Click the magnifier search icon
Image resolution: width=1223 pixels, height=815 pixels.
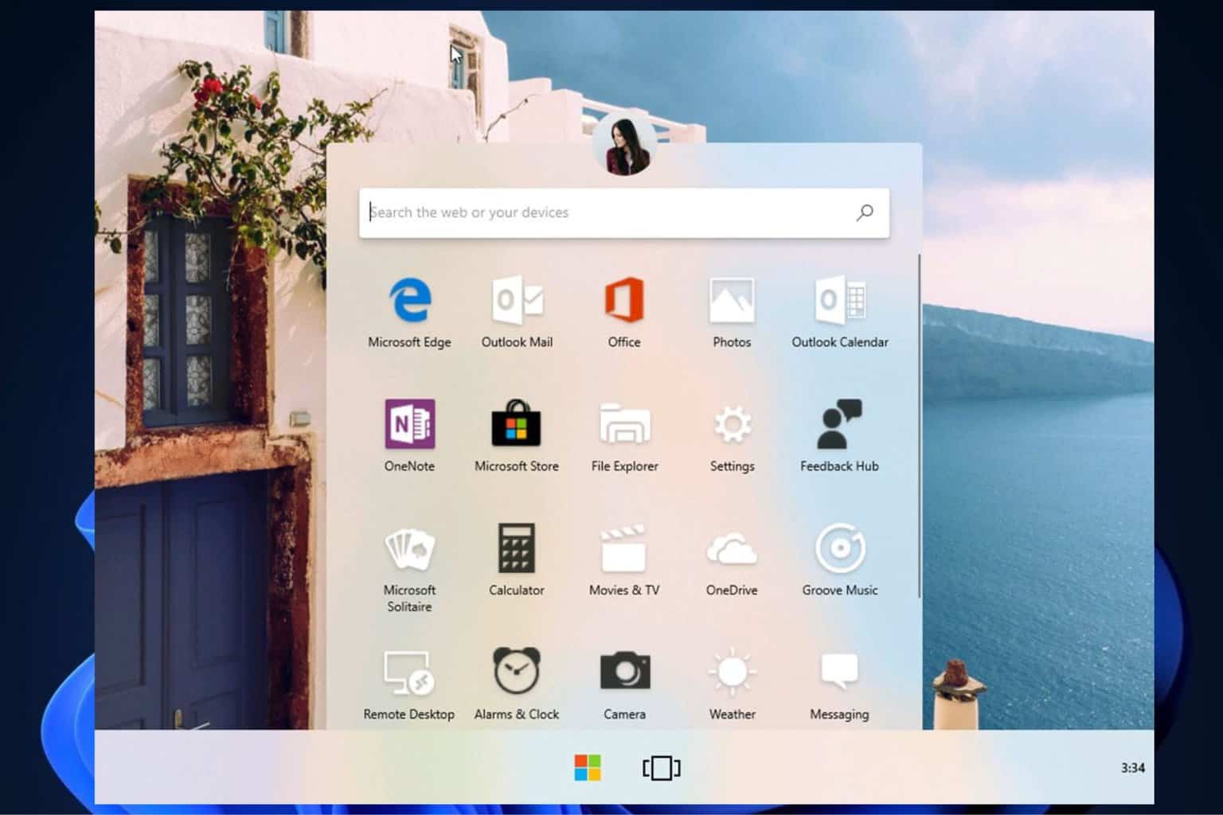pos(865,213)
